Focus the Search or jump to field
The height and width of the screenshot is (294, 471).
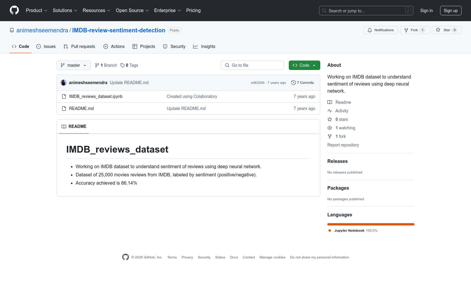tap(366, 11)
